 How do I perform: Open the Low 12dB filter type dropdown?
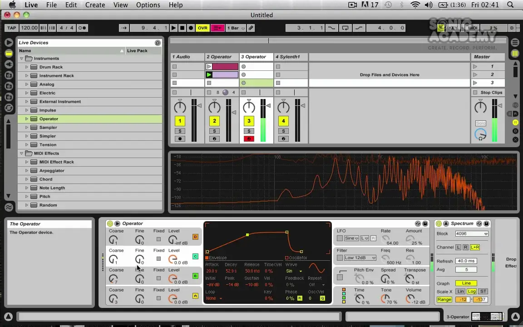pyautogui.click(x=360, y=258)
